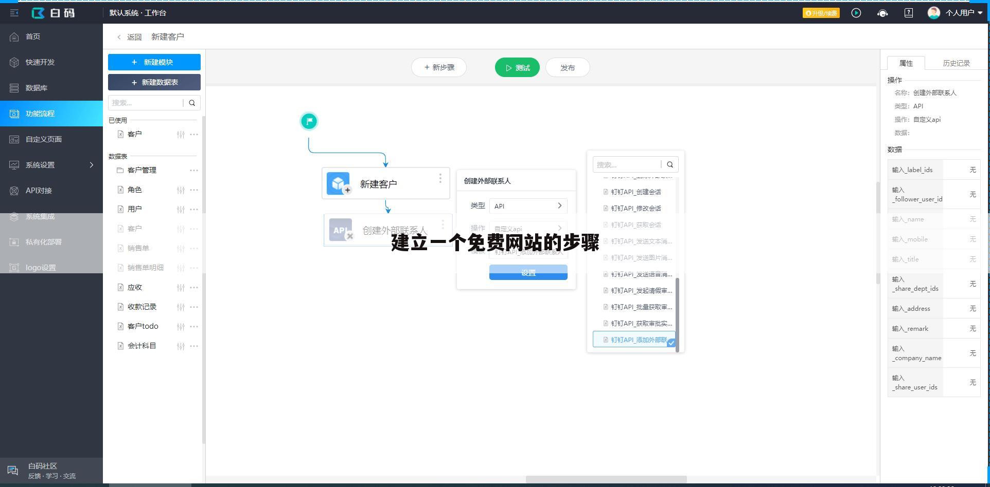Click the 发布 publish button
990x487 pixels.
(568, 67)
